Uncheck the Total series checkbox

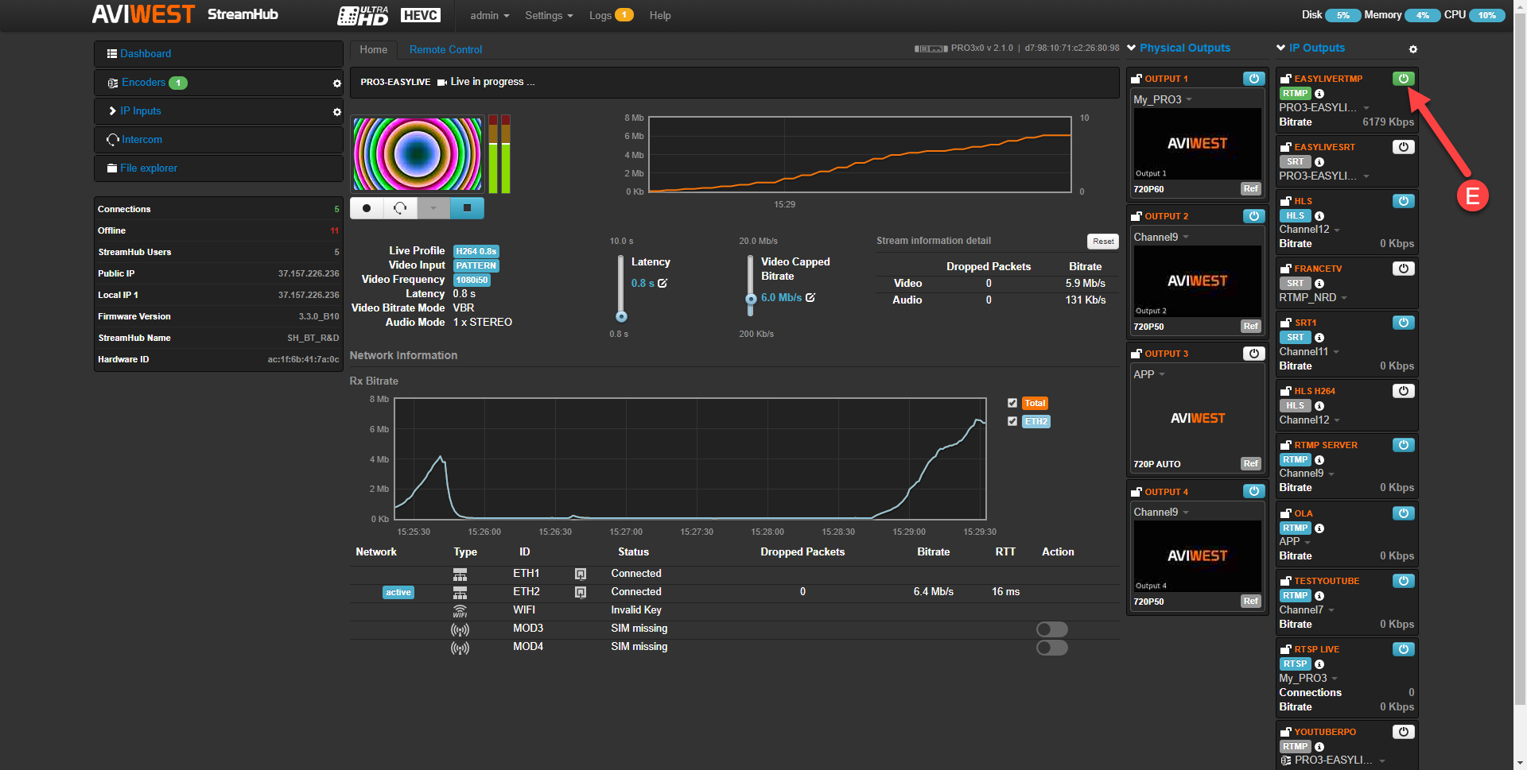(x=1012, y=403)
